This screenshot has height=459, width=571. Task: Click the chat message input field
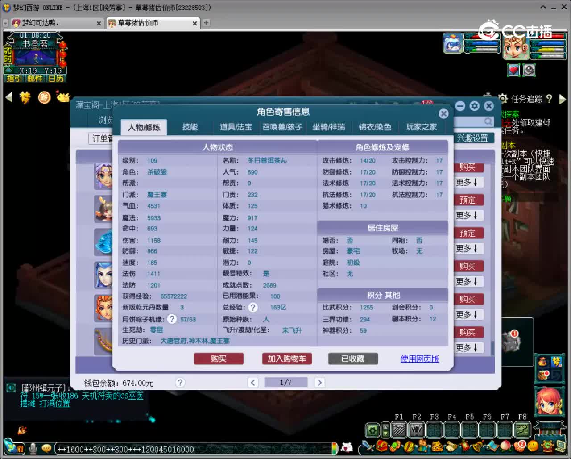[x=178, y=449]
